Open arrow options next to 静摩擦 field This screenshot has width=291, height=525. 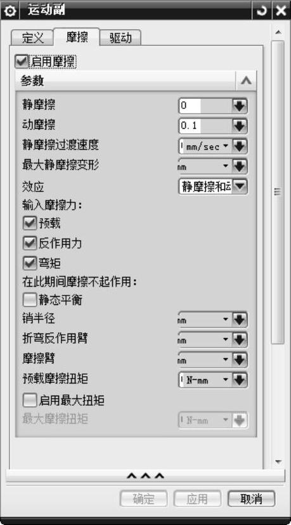(240, 107)
